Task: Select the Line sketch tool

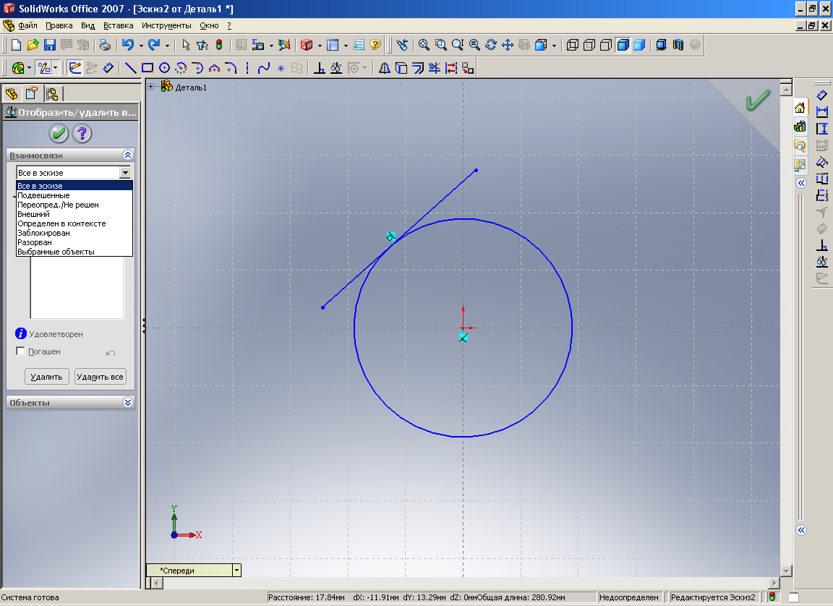Action: pos(131,68)
